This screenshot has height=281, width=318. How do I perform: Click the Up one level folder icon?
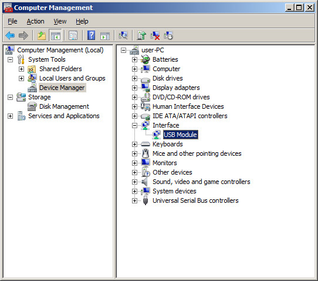point(42,35)
